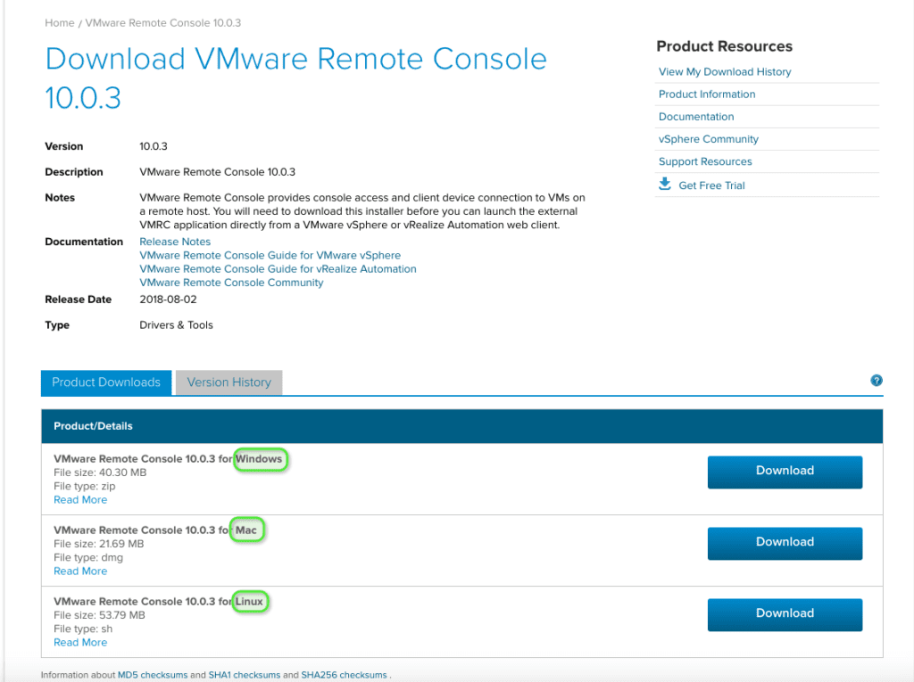Click the help question mark icon
The image size is (914, 682).
pyautogui.click(x=877, y=381)
